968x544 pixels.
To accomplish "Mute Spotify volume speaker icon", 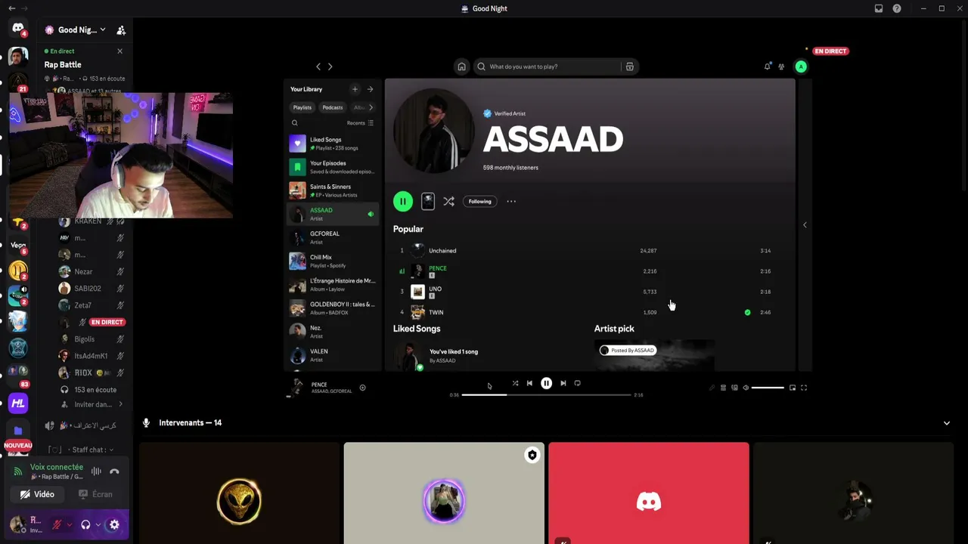I will coord(746,388).
